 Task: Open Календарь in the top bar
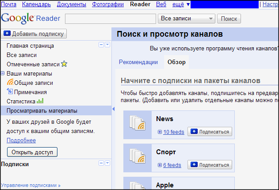pyautogui.click(x=36, y=4)
